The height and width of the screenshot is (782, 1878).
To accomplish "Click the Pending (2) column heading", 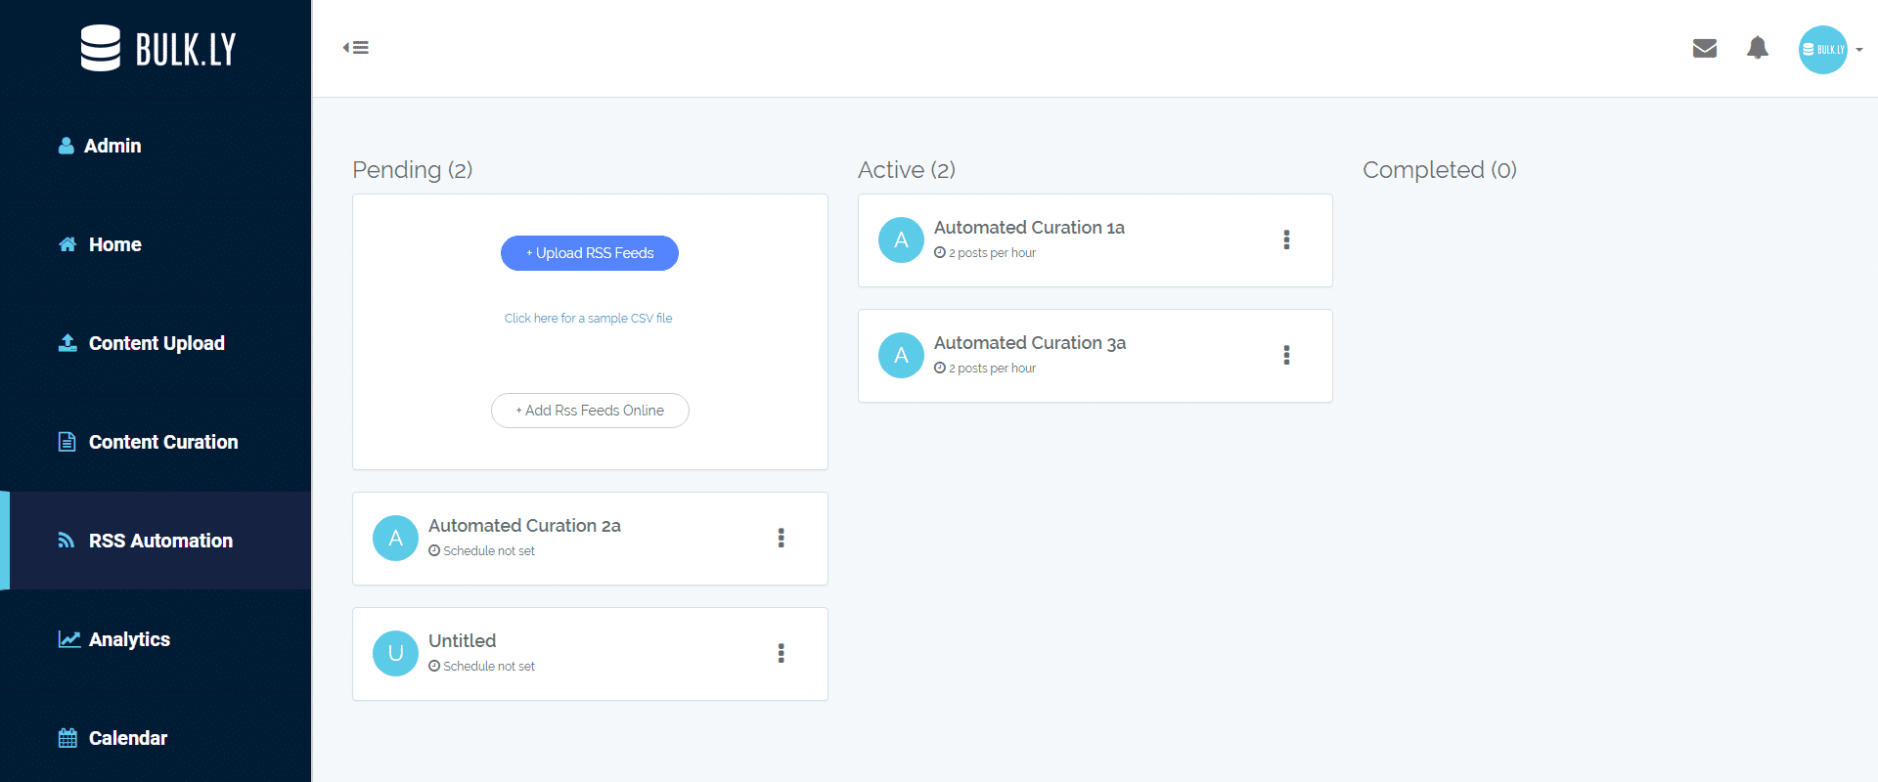I will [413, 170].
